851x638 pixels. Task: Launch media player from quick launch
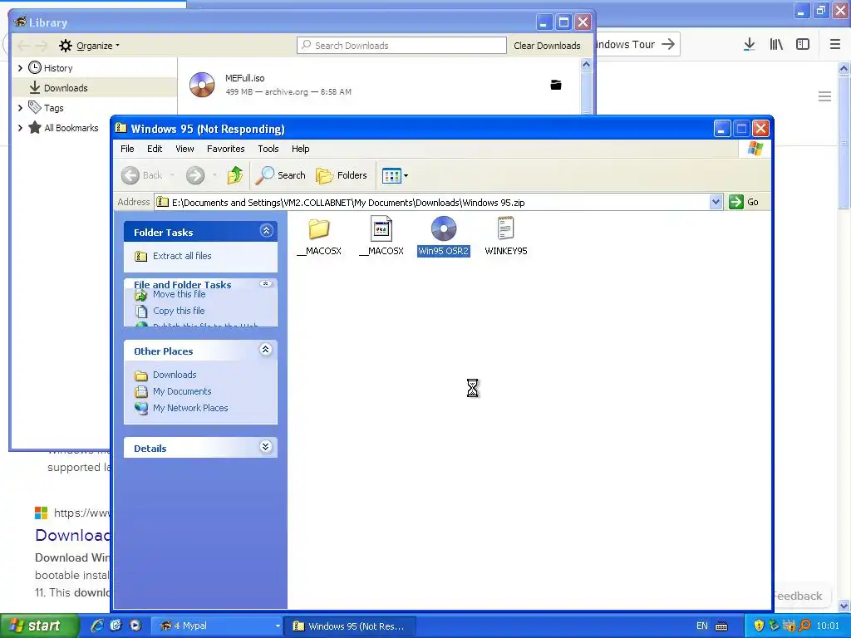pyautogui.click(x=135, y=626)
